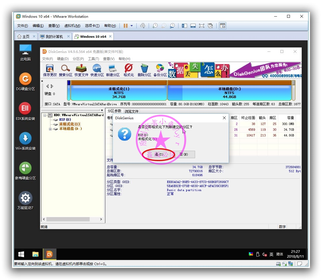The height and width of the screenshot is (280, 322).
Task: Open DiskGenius 分区(P) menu
Action: pos(78,59)
